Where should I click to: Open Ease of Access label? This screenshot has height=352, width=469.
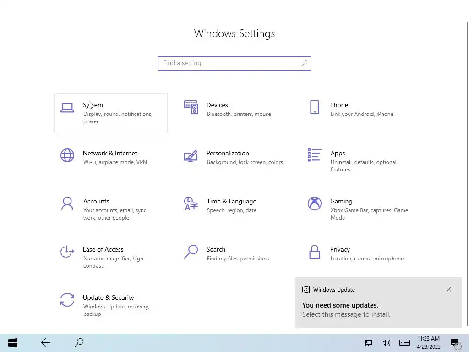click(103, 250)
